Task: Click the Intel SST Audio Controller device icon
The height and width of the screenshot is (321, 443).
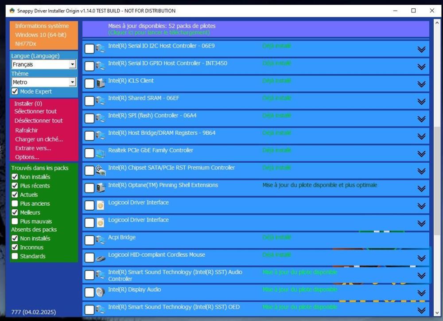Action: [100, 274]
